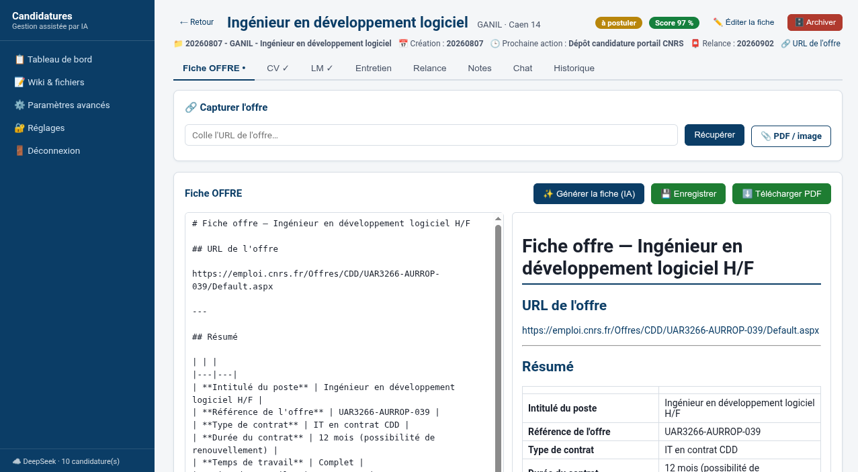The image size is (858, 472).
Task: Click the PDF / image upload button
Action: [791, 136]
